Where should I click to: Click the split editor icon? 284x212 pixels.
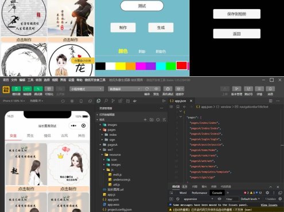pyautogui.click(x=270, y=101)
